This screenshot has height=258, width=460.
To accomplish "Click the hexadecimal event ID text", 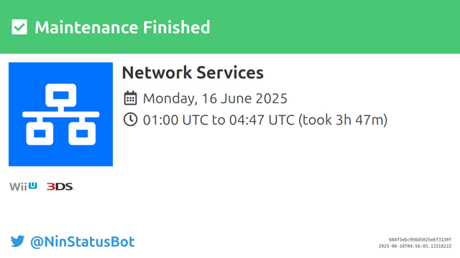I will (x=420, y=239).
